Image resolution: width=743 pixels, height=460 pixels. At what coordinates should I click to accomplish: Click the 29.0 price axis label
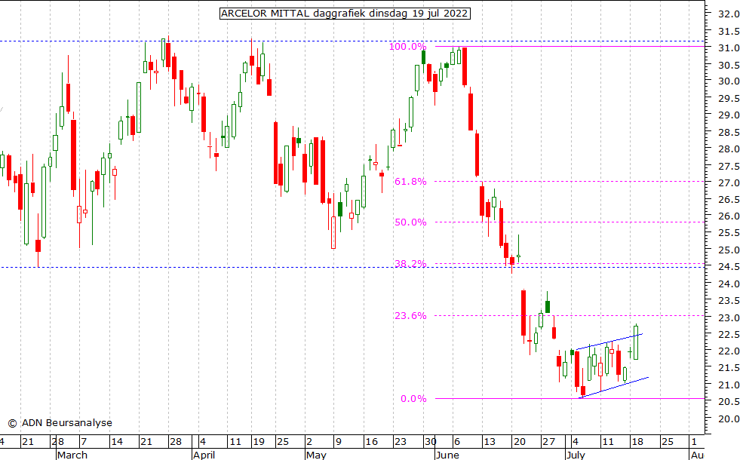[729, 115]
